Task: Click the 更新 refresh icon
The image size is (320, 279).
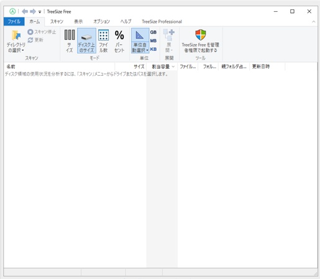Action: 30,40
